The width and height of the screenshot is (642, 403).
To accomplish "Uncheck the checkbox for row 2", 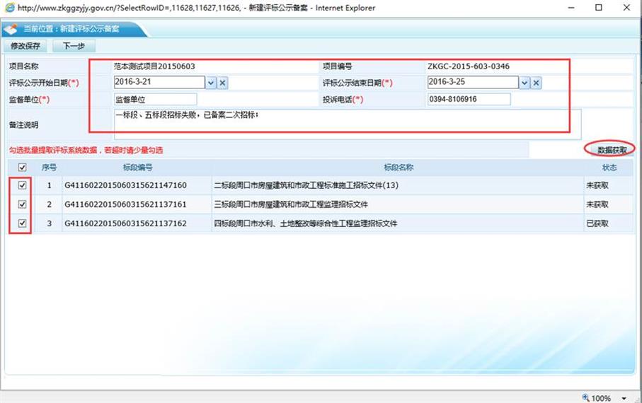I will click(22, 204).
